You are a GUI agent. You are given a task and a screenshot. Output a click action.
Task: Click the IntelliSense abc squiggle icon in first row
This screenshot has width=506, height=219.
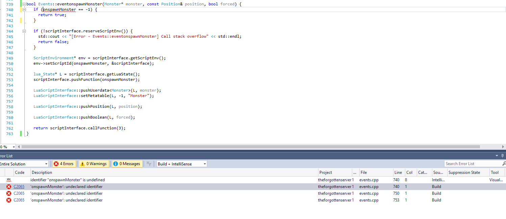point(9,180)
